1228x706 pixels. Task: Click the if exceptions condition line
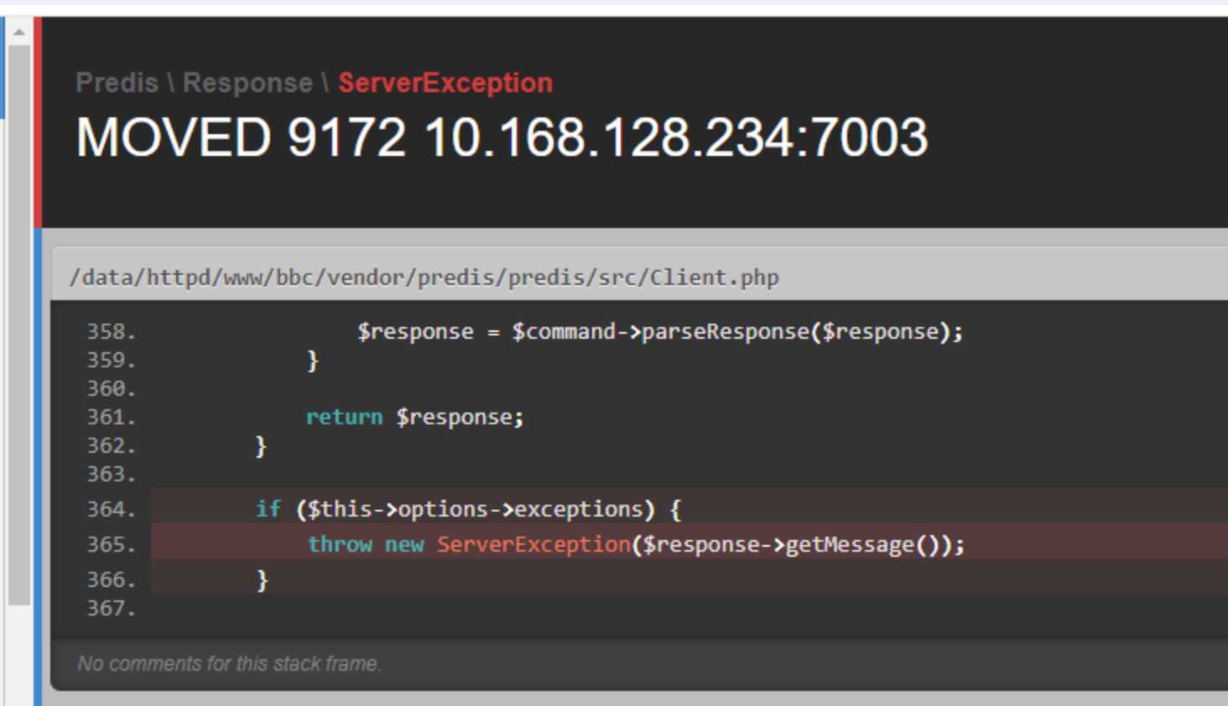468,510
